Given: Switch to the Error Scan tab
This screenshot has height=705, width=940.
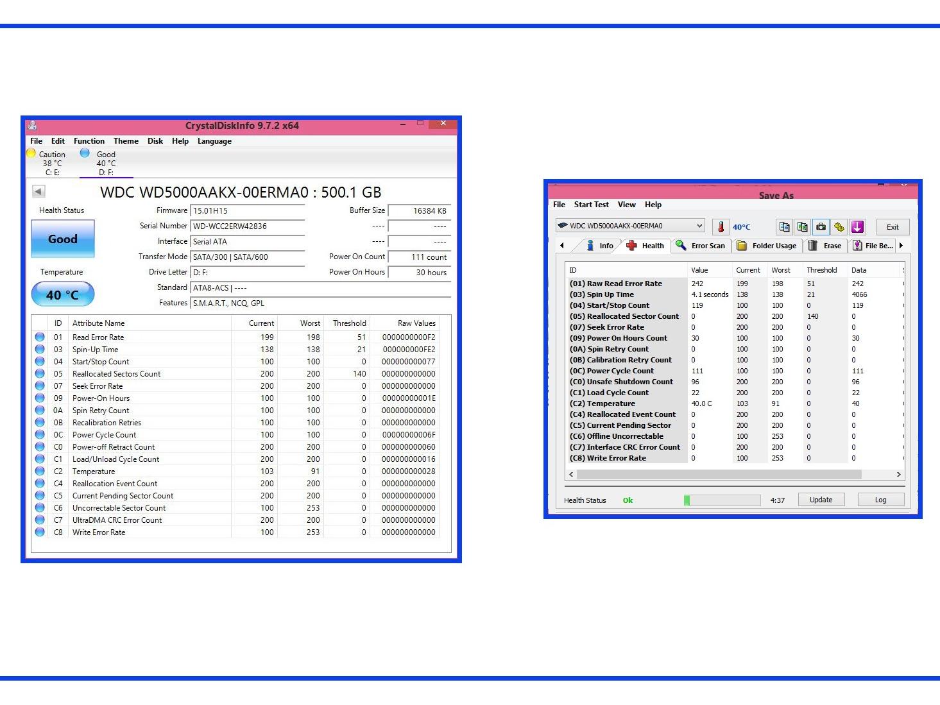Looking at the screenshot, I should 701,246.
